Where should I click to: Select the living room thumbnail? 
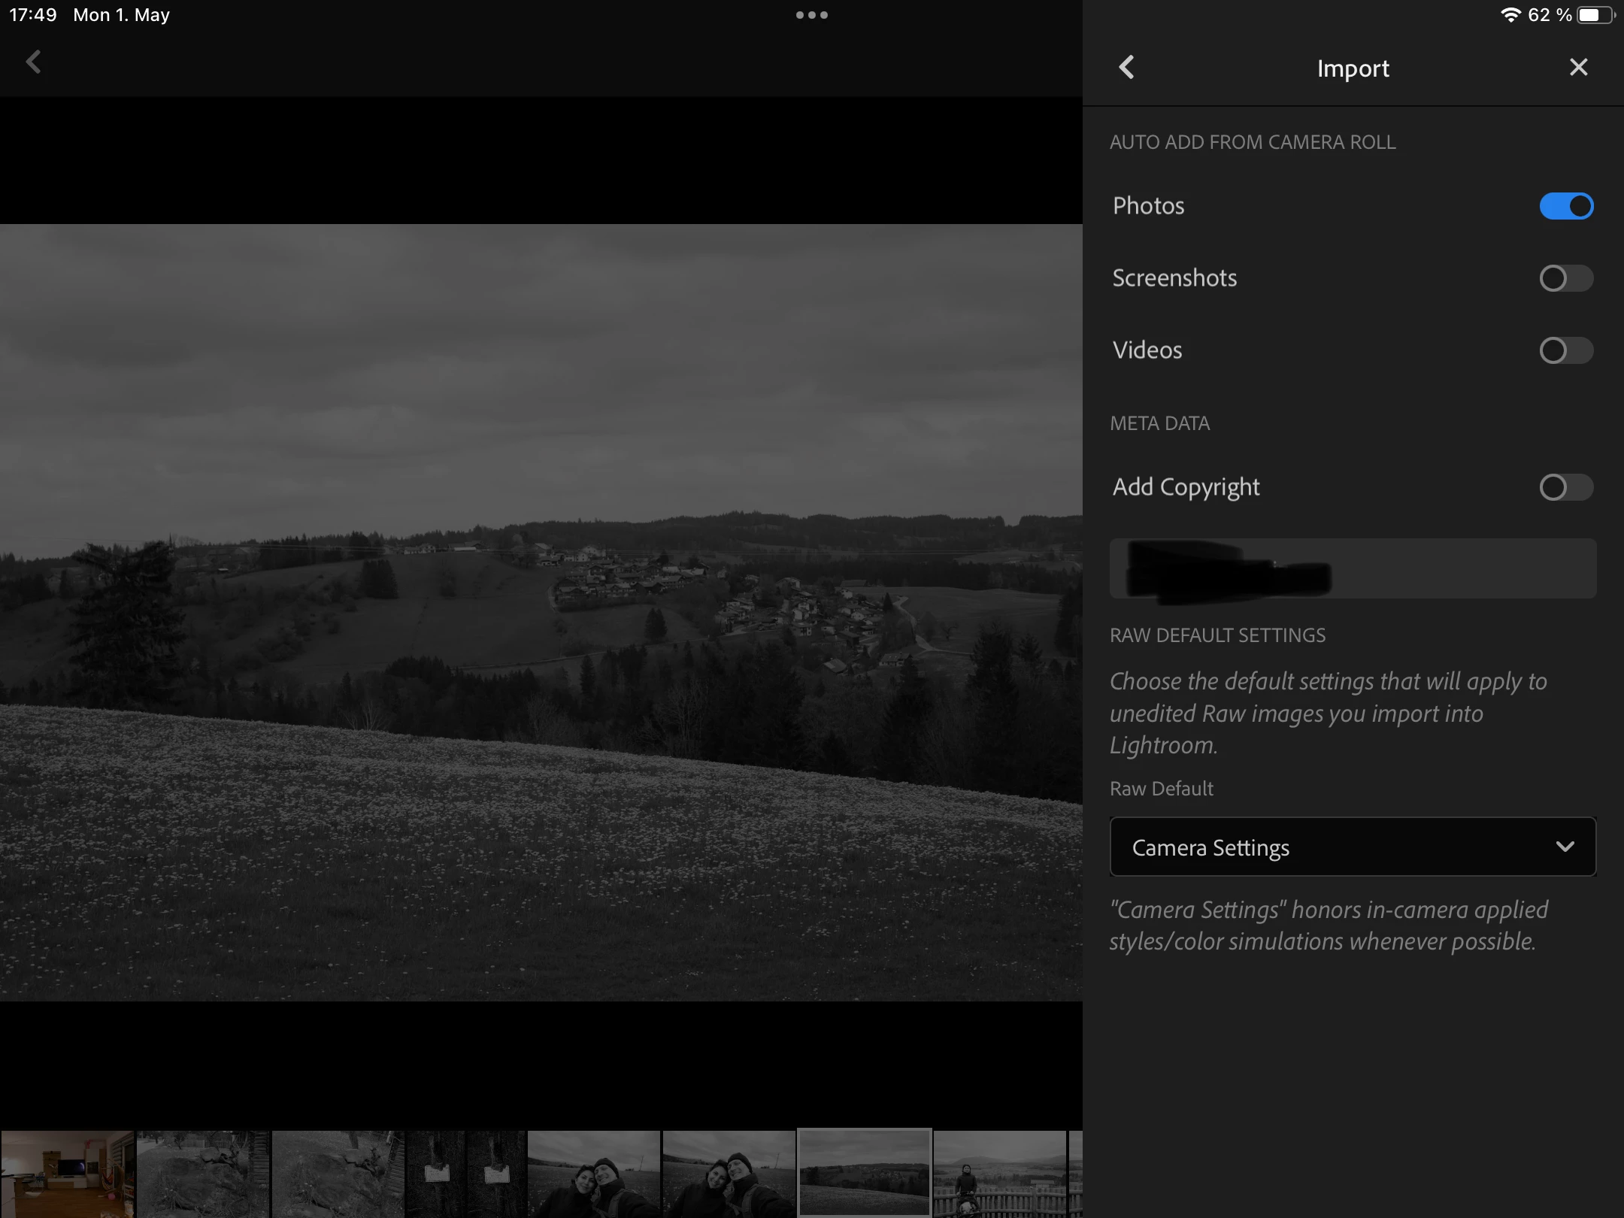click(68, 1173)
